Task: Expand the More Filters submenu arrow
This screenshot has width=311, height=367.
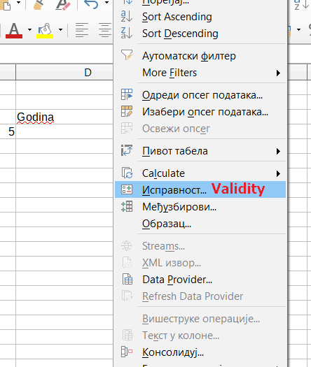Action: pos(278,73)
